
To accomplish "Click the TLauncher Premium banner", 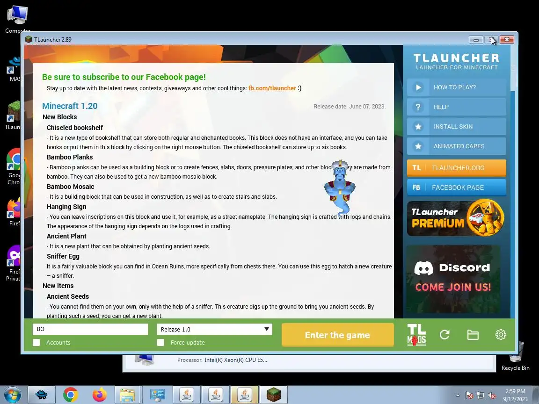I will [456, 218].
